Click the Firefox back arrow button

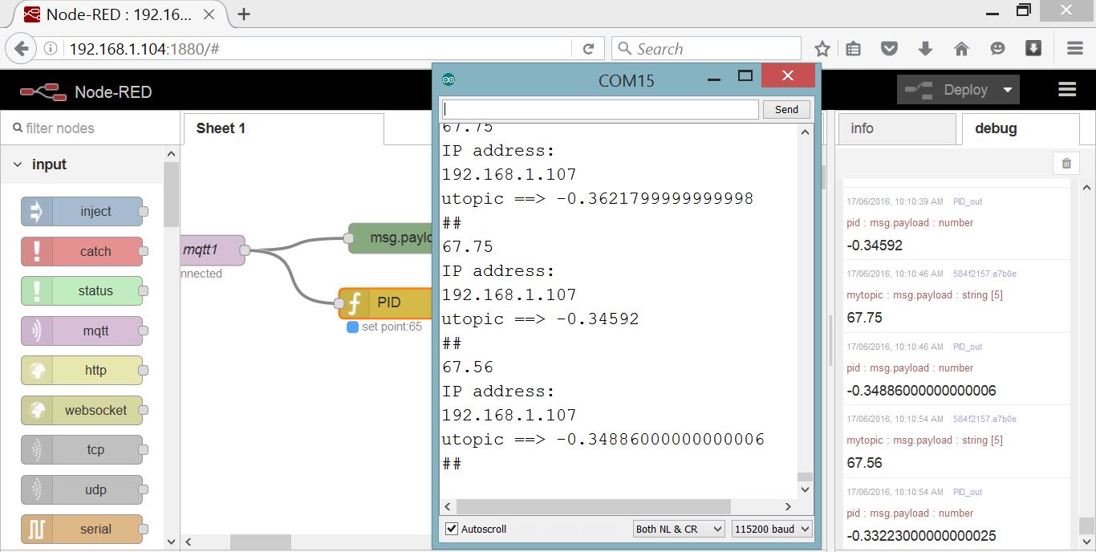pos(22,48)
